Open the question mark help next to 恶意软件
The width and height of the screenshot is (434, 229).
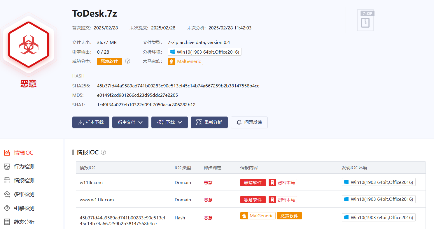click(127, 61)
